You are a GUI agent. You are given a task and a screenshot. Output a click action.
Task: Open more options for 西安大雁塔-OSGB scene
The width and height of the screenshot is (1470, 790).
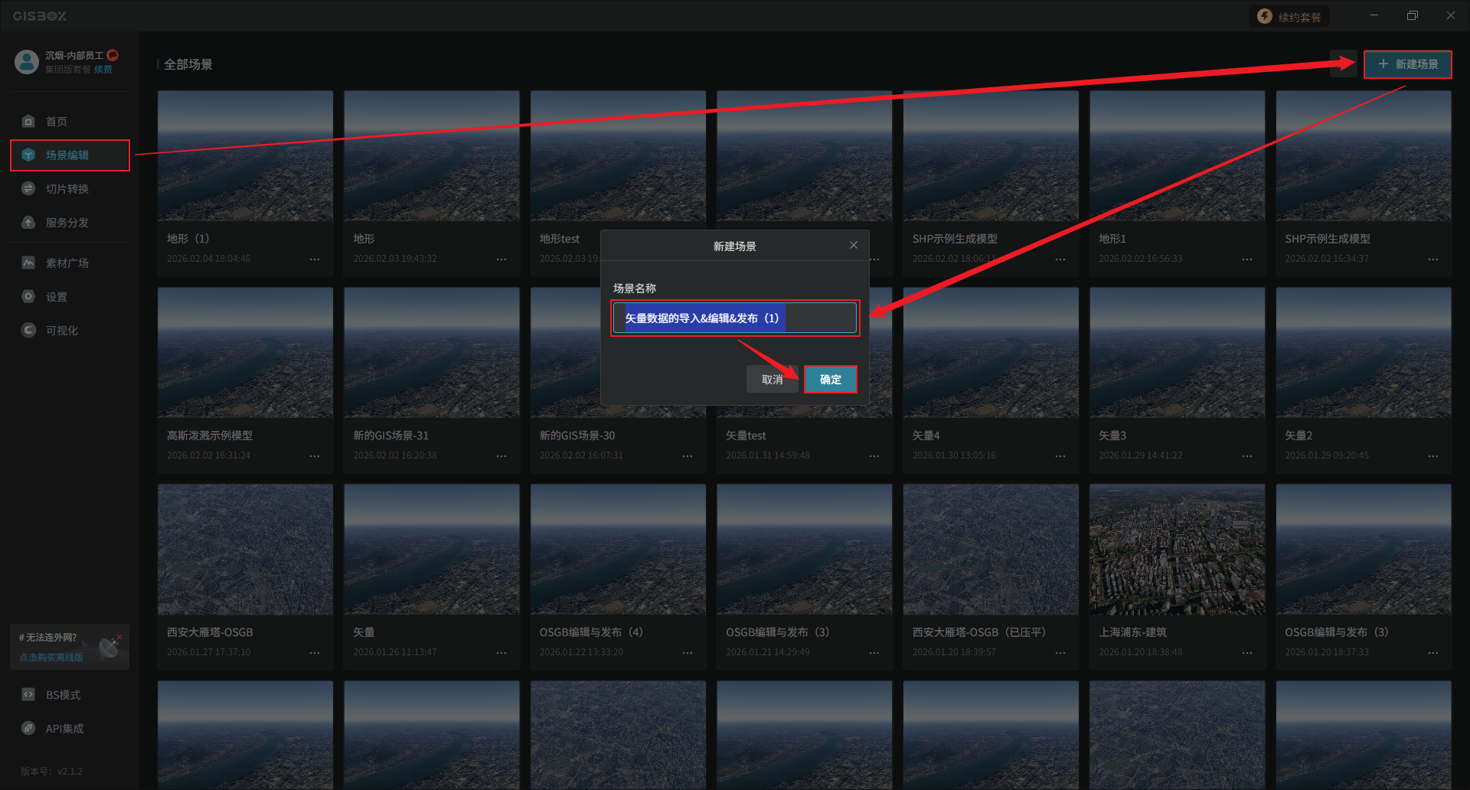[315, 653]
